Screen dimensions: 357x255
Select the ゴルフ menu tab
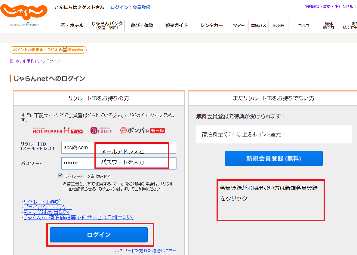(304, 26)
